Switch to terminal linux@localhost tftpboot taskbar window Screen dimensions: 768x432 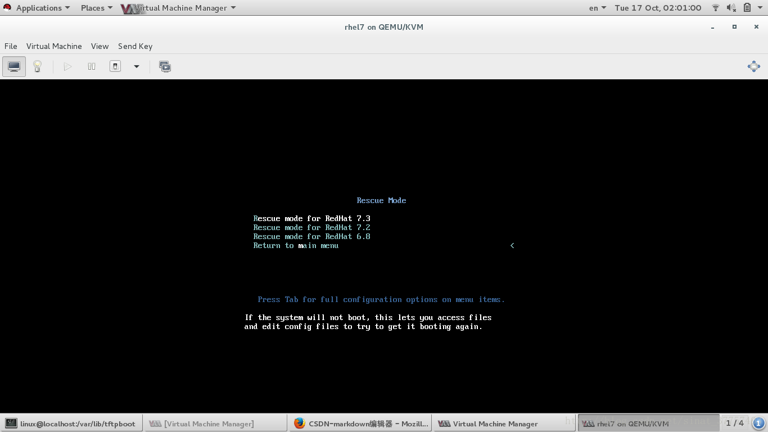tap(71, 424)
